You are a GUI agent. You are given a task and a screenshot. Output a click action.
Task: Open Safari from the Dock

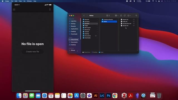tap(44, 96)
